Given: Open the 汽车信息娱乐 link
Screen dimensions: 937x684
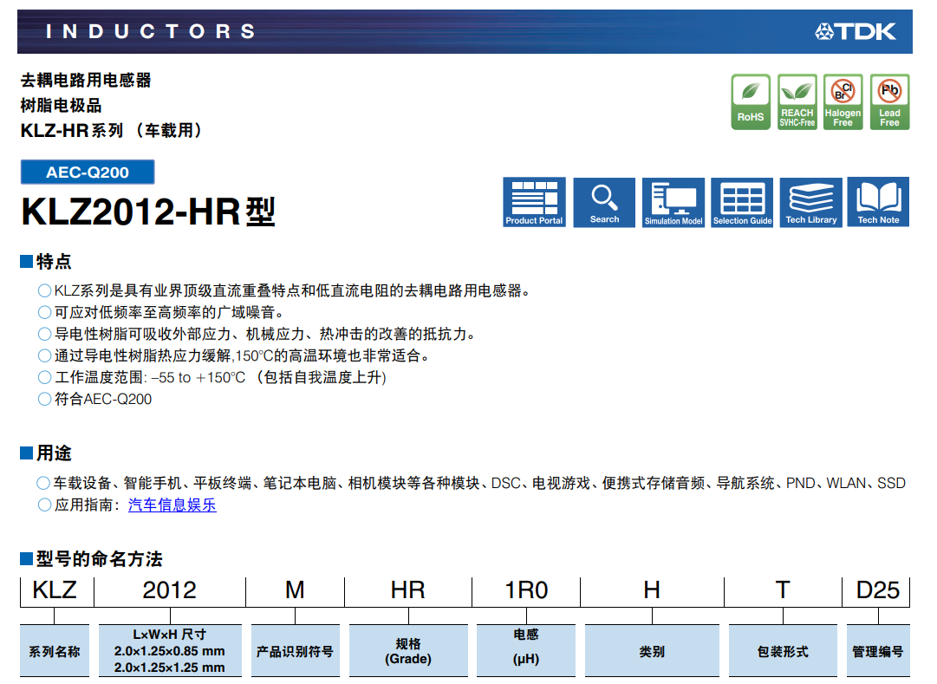Looking at the screenshot, I should coord(172,505).
